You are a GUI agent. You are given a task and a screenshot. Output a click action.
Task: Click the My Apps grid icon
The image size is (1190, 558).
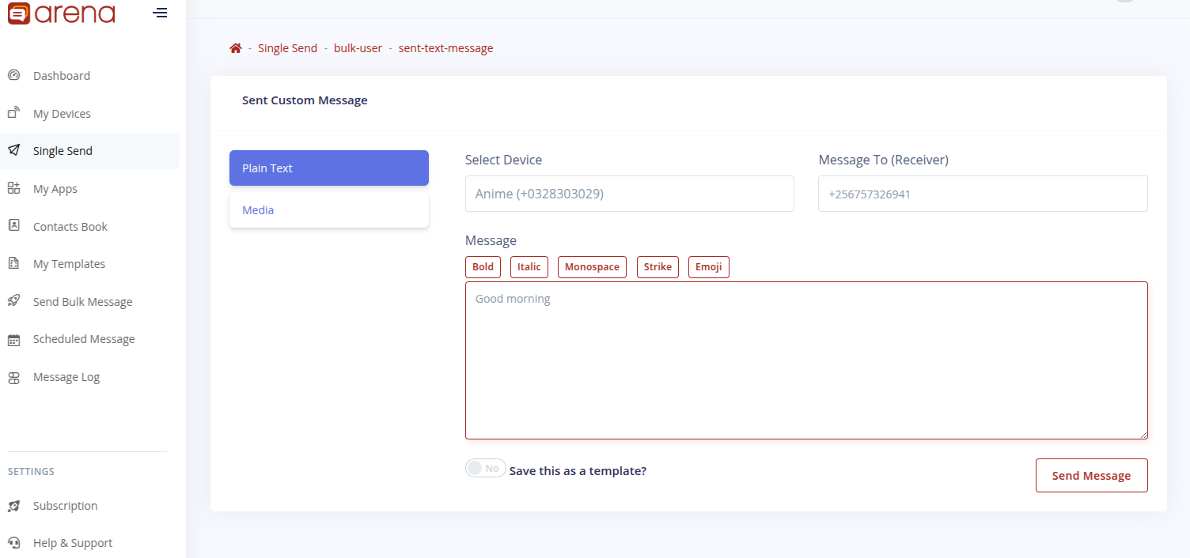pos(13,188)
